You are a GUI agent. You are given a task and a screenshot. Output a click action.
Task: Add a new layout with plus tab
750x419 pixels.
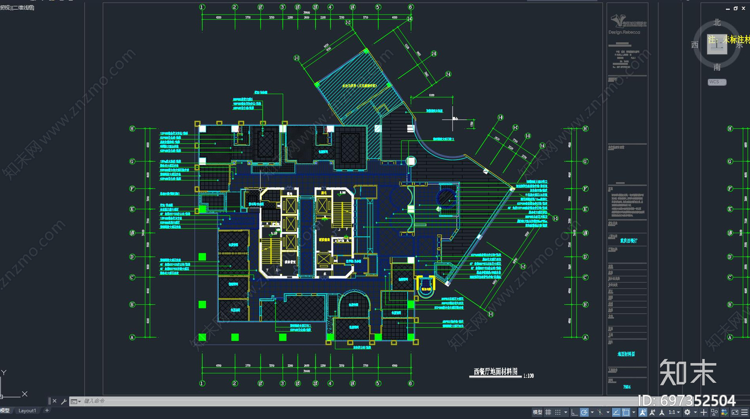tap(47, 411)
